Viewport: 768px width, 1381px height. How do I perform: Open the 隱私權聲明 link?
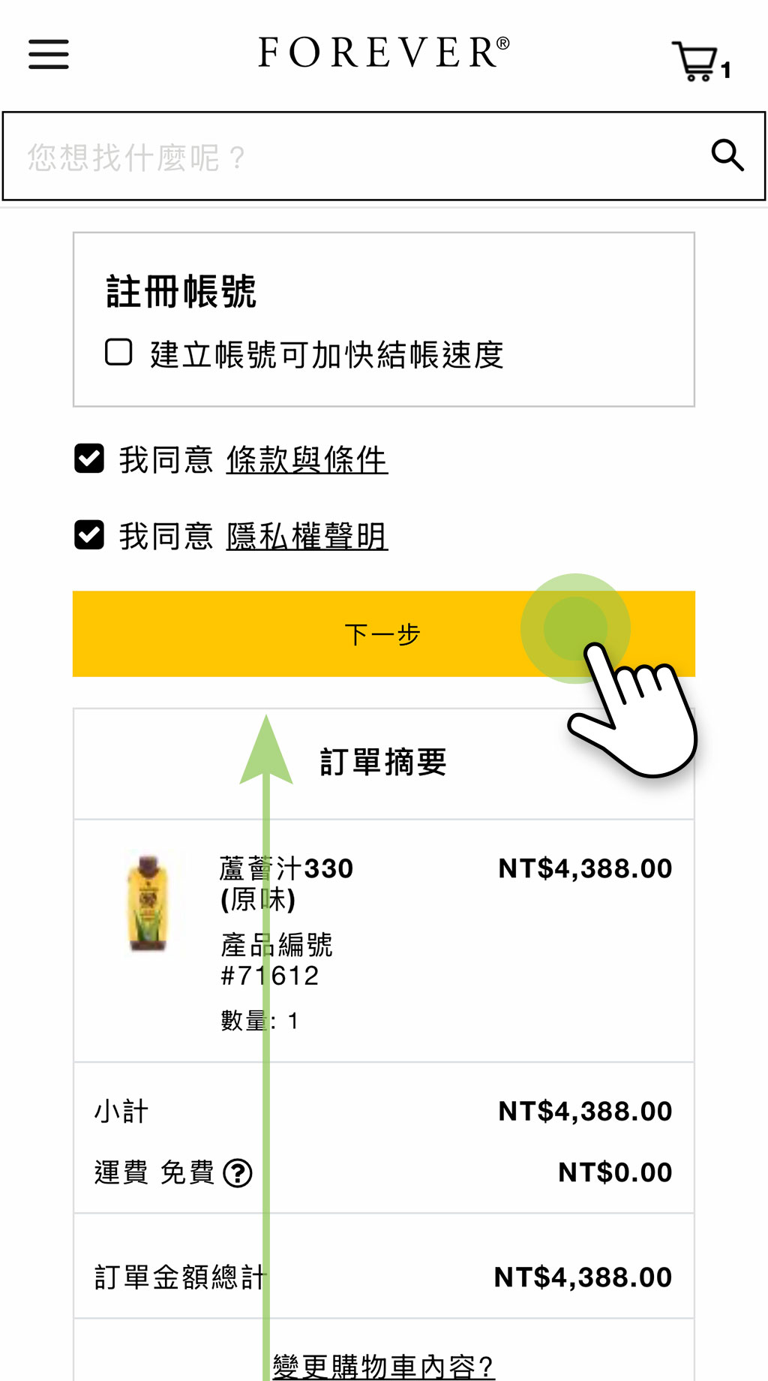(307, 536)
